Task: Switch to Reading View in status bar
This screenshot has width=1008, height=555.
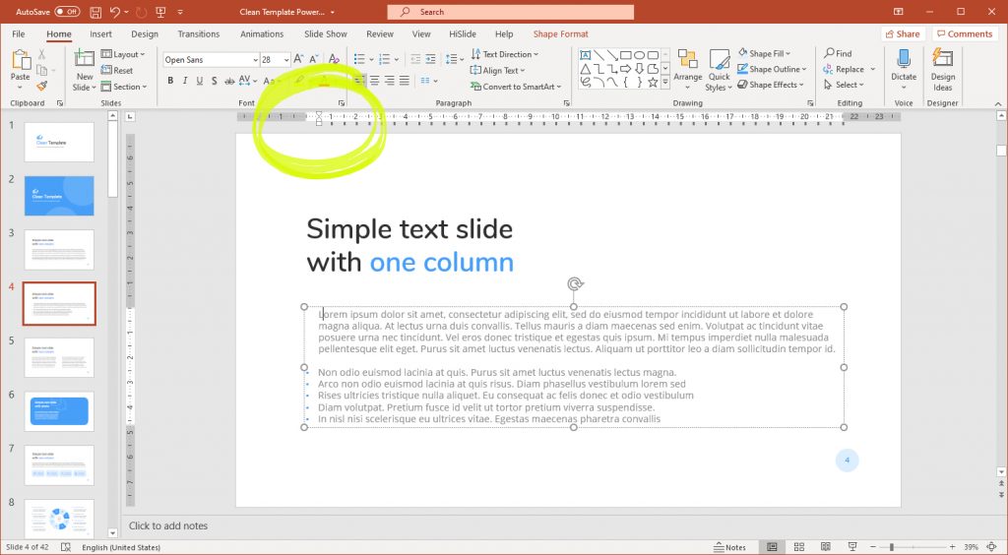Action: click(826, 547)
